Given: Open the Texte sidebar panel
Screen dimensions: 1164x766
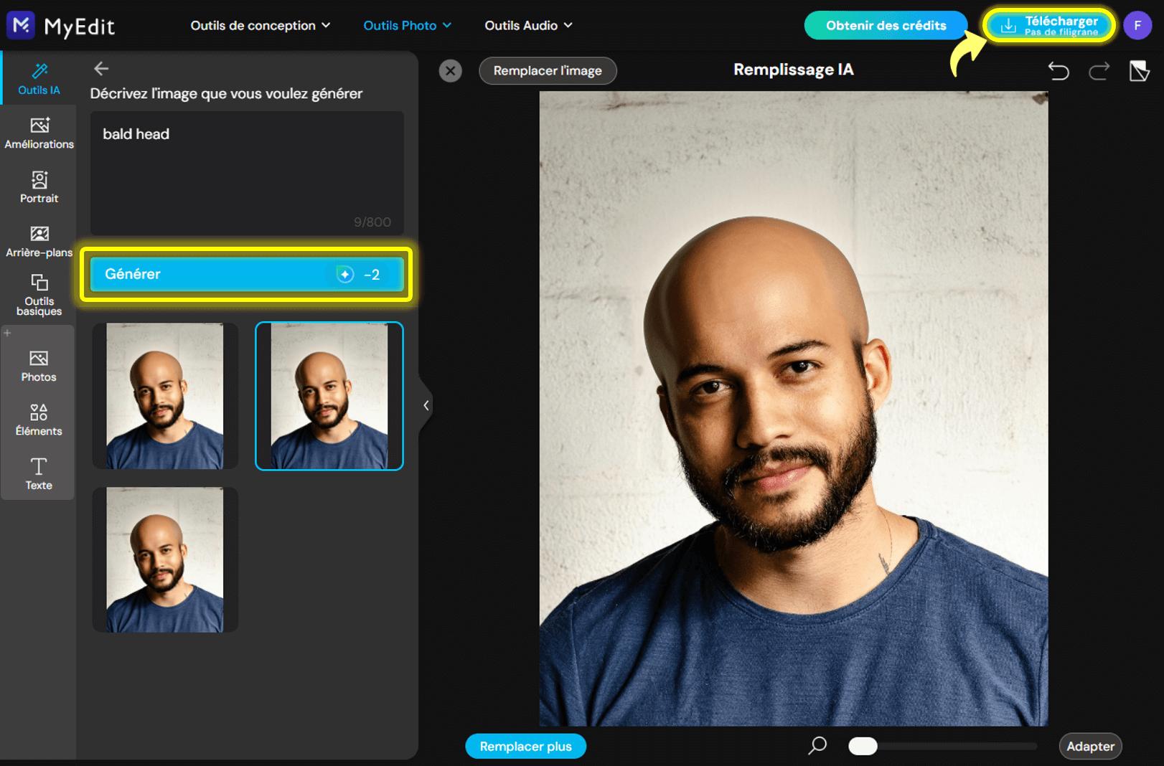Looking at the screenshot, I should pos(39,474).
